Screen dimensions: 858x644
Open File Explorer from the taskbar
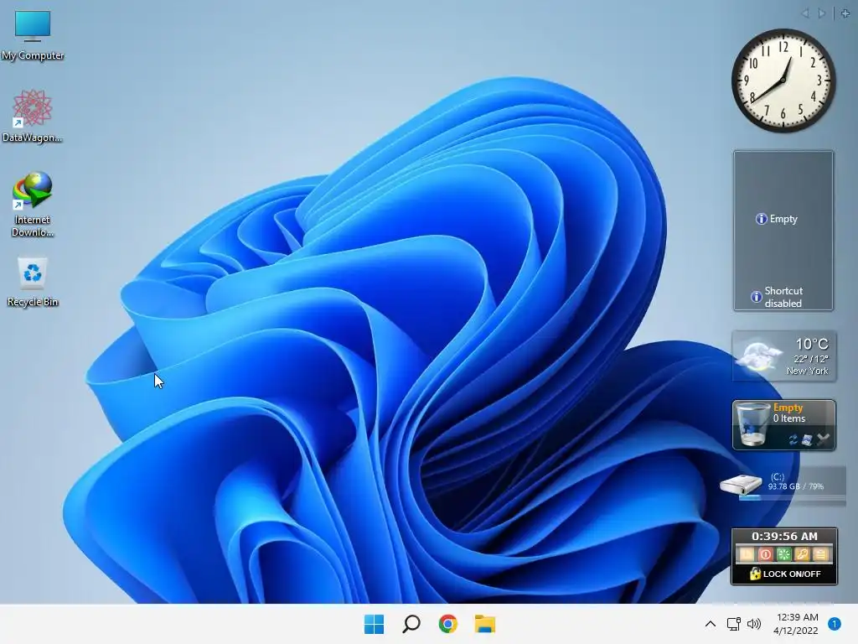[x=485, y=624]
